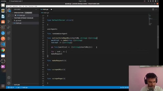
Task: Click the 1 UNSAVED badge
Action: click(28, 13)
